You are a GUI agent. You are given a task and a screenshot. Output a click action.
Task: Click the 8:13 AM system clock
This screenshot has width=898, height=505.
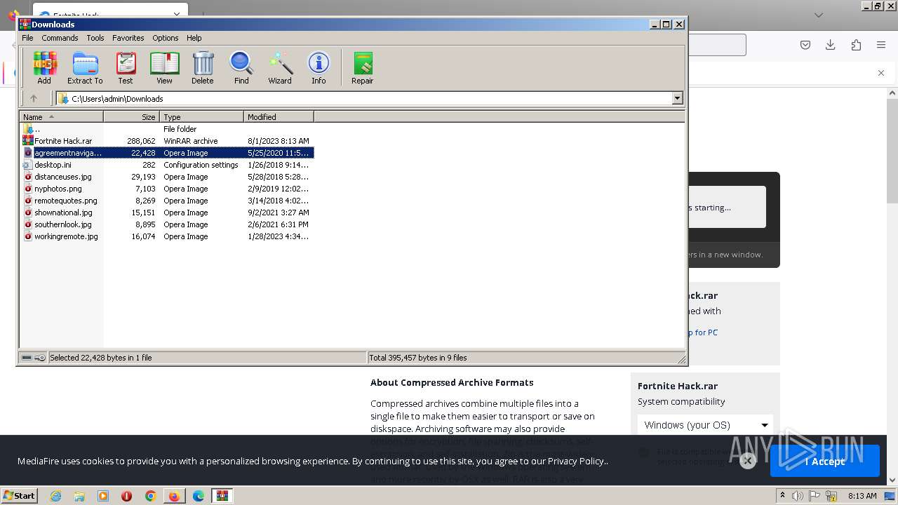(x=862, y=496)
